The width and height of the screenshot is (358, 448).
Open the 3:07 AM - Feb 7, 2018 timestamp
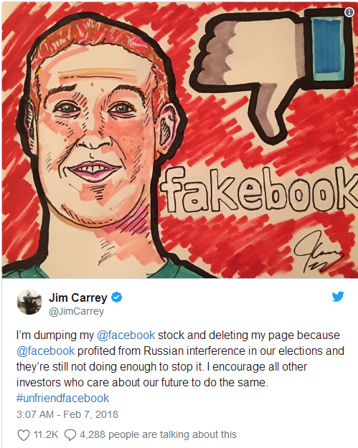click(x=67, y=414)
